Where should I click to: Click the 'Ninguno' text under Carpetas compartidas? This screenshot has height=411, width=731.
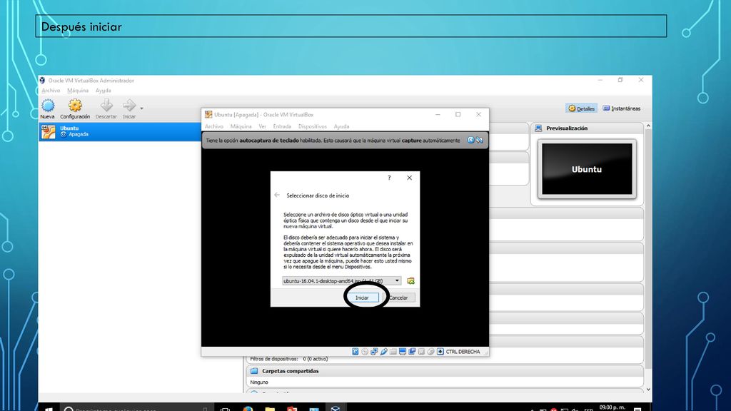pos(259,382)
